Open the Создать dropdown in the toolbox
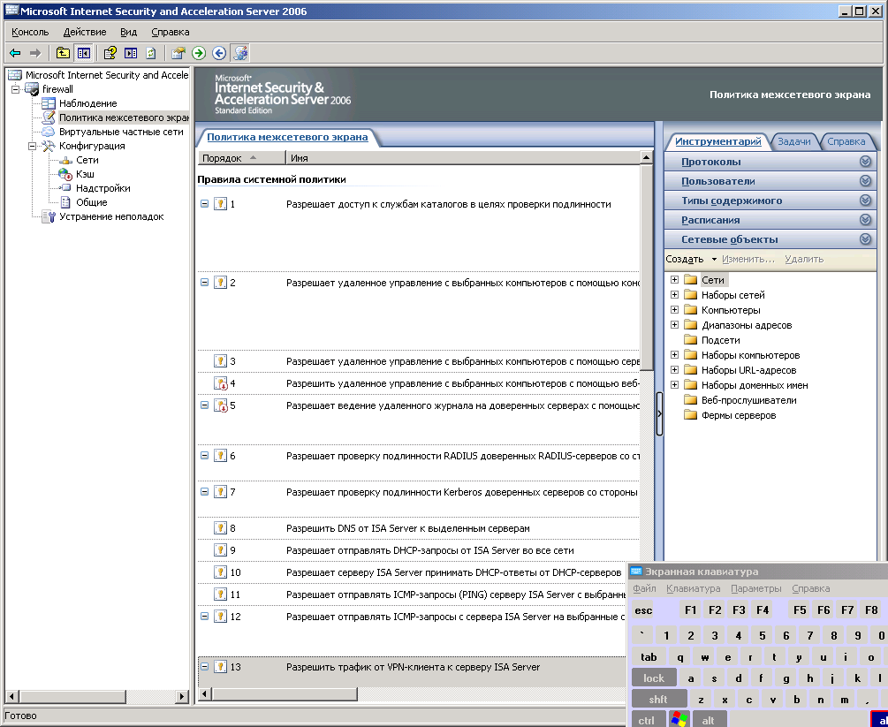The height and width of the screenshot is (727, 888). pos(691,259)
